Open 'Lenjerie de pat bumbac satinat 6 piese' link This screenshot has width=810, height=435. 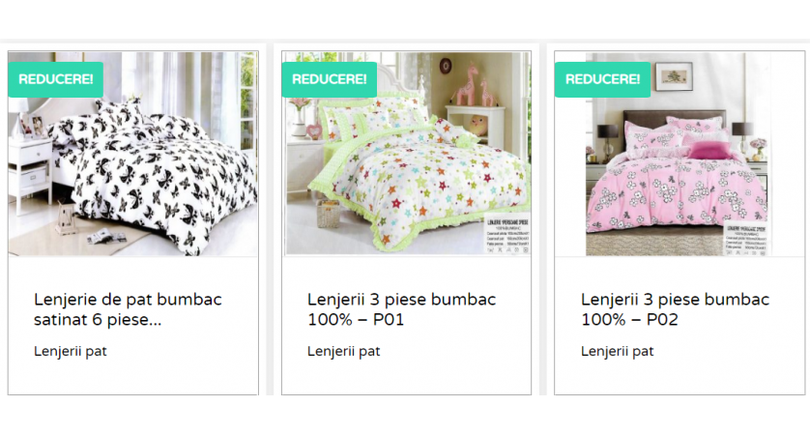pyautogui.click(x=129, y=309)
